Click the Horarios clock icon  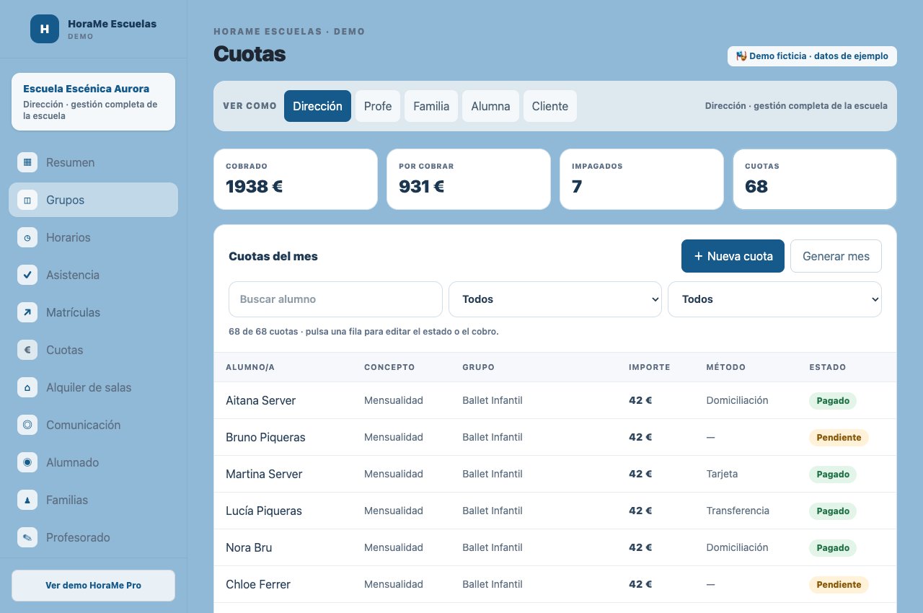click(27, 237)
